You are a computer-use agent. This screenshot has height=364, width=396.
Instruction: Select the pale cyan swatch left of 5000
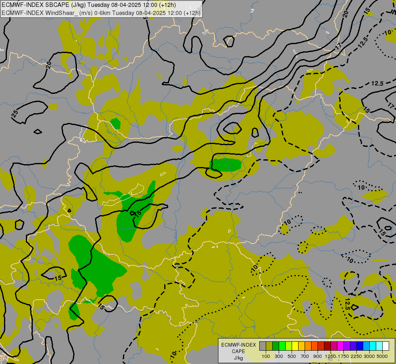[379, 346]
